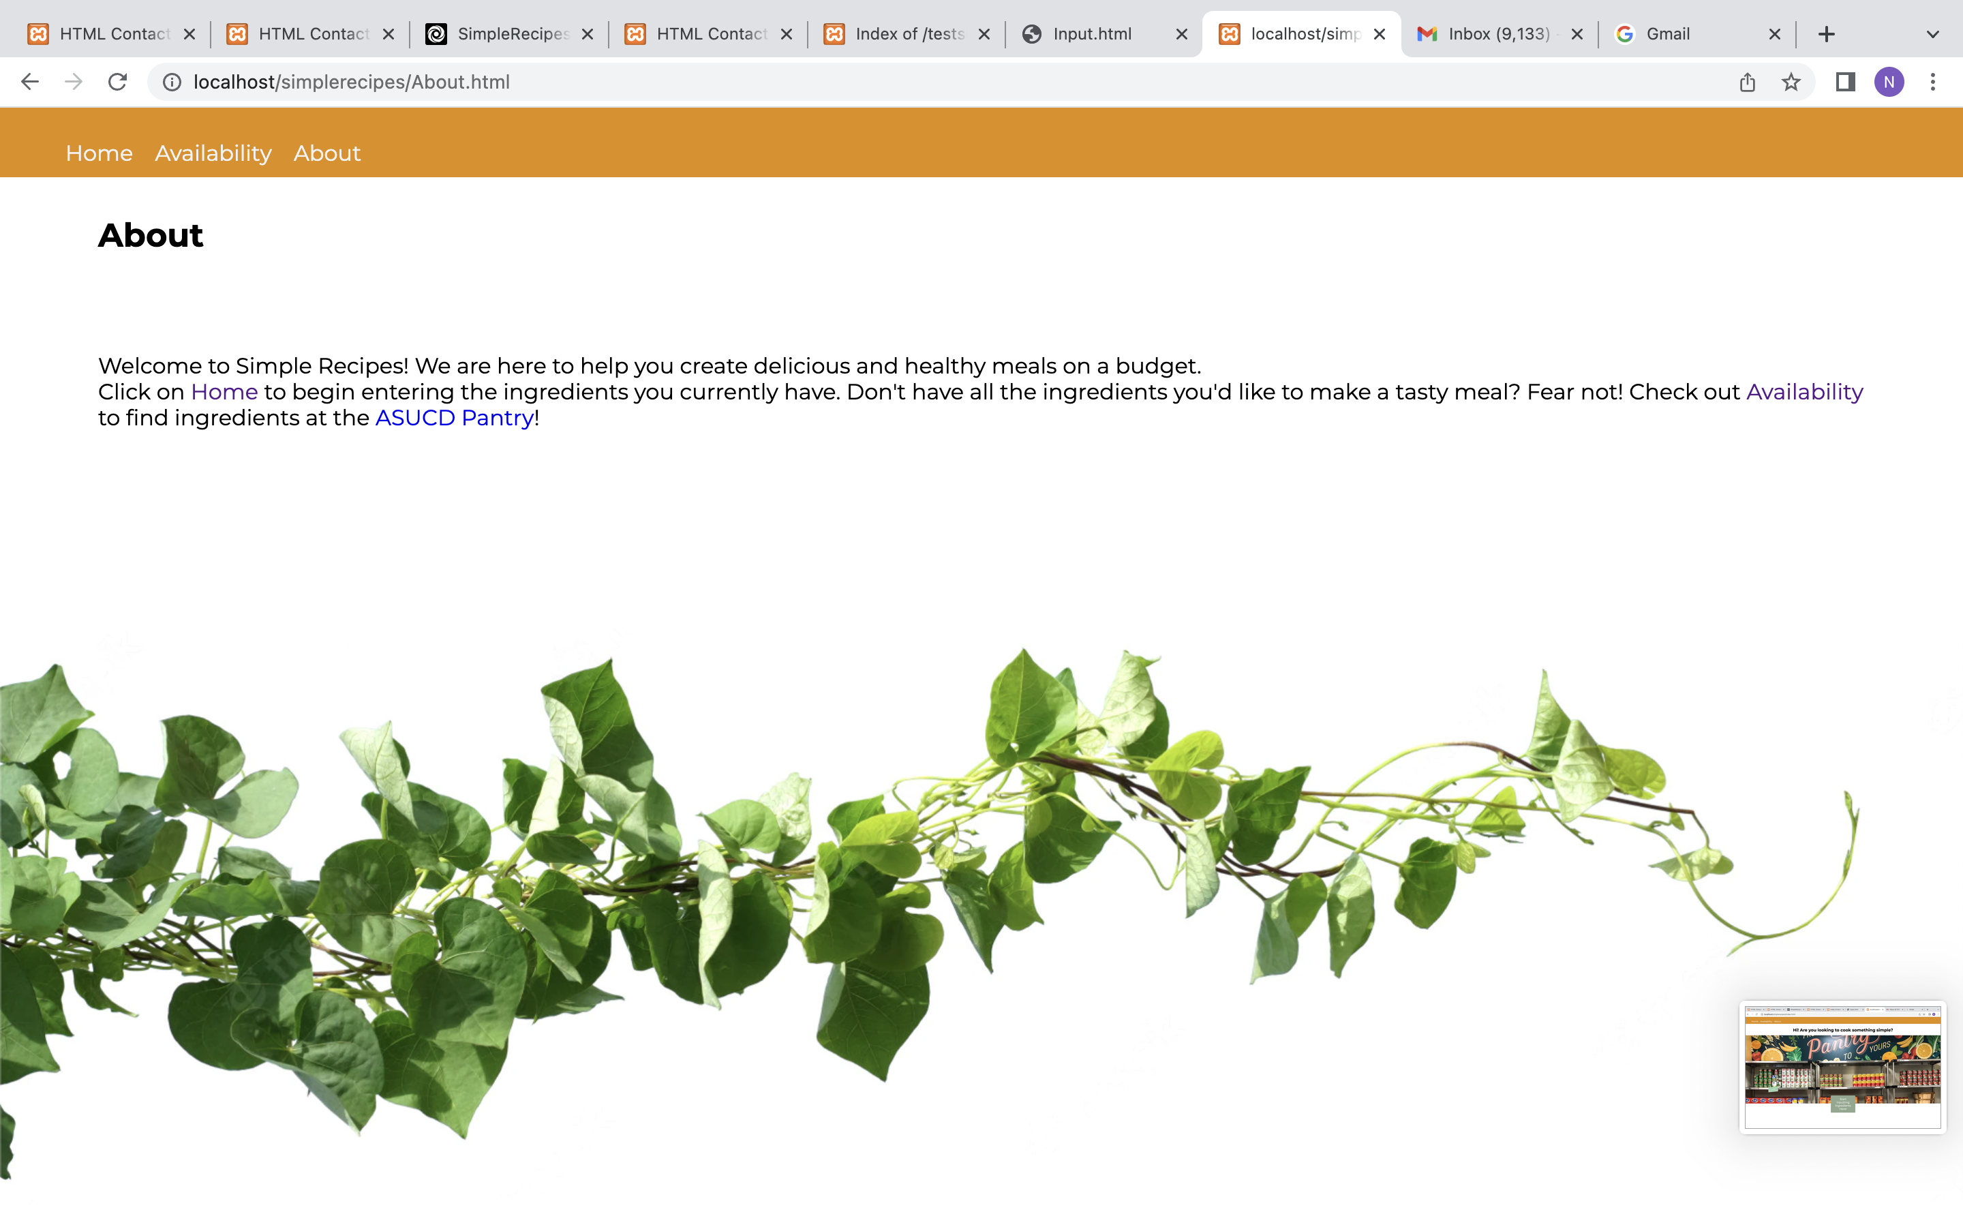Viewport: 1963px width, 1227px height.
Task: Open the screenshot preview thumbnail
Action: point(1842,1067)
